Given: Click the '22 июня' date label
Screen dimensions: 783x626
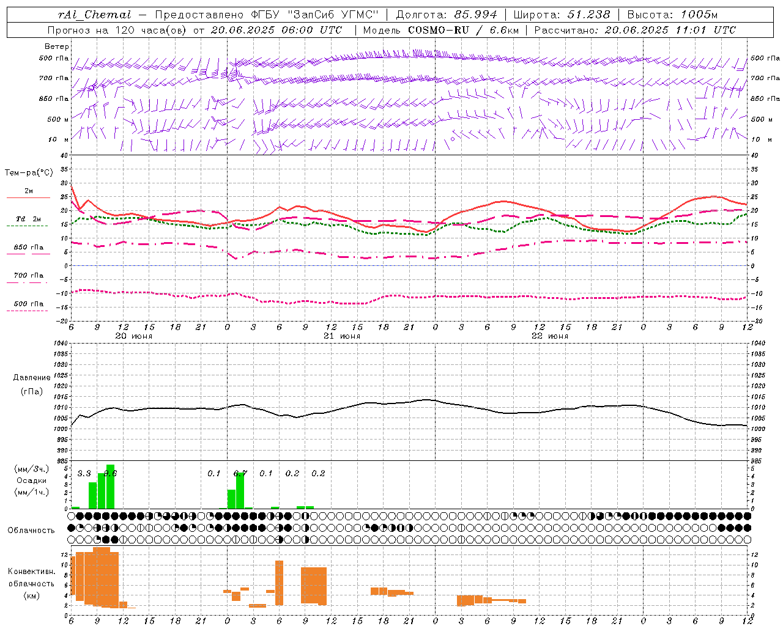Looking at the screenshot, I should (550, 336).
